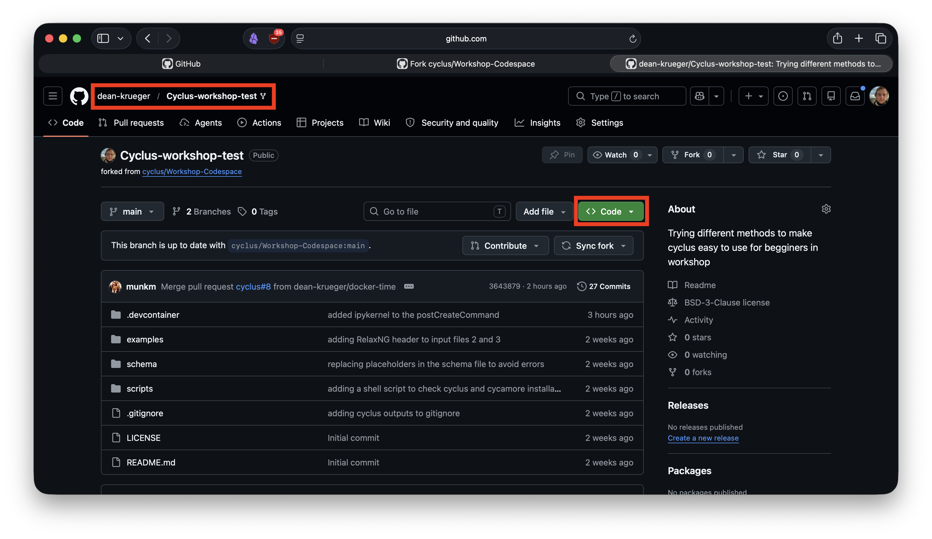
Task: Switch to the GitHub browser tab
Action: (181, 64)
